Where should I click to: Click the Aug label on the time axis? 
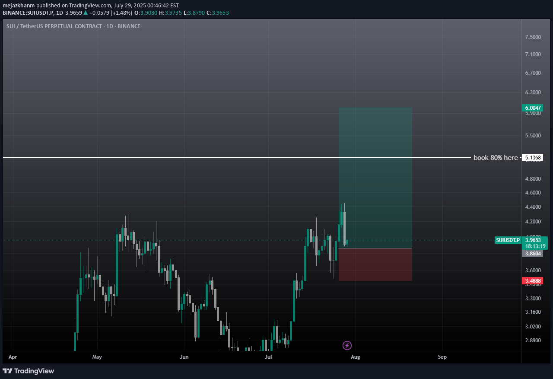[x=356, y=357]
